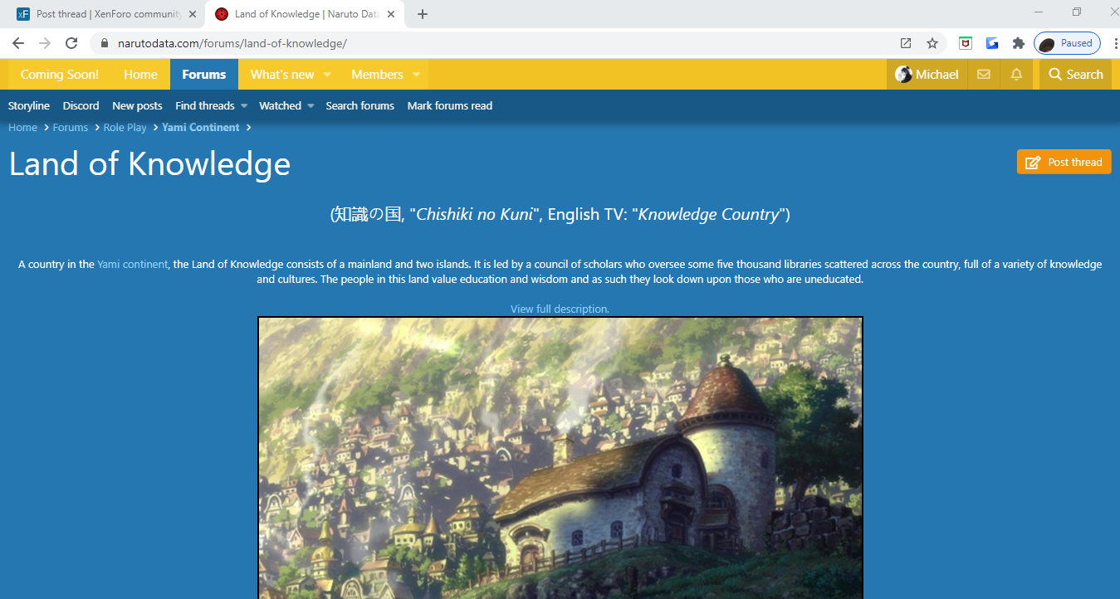This screenshot has height=599, width=1120.
Task: Expand the Watched dropdown
Action: click(x=311, y=106)
